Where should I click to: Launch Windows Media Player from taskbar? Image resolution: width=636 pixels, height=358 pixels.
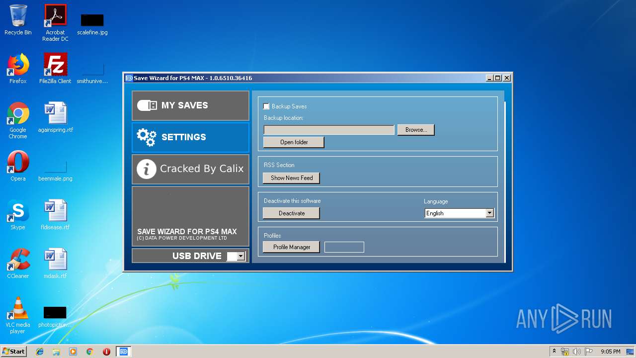click(73, 352)
